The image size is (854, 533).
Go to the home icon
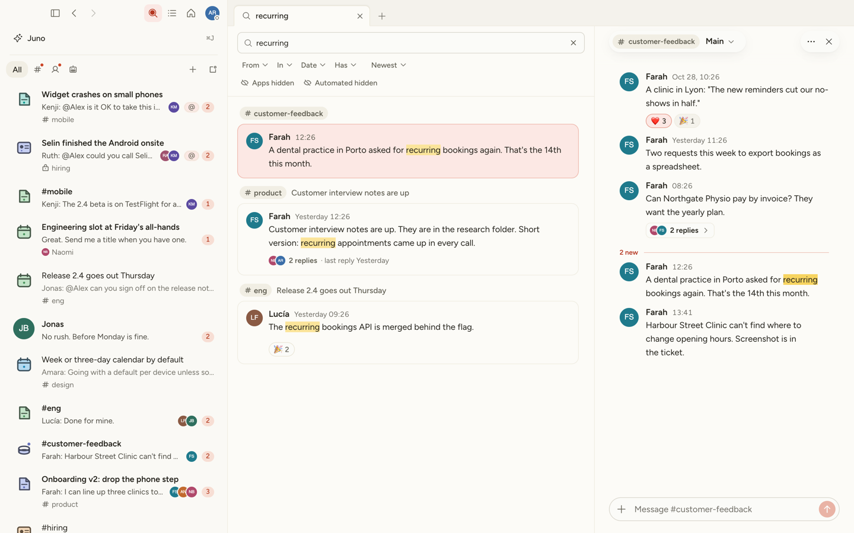point(191,13)
